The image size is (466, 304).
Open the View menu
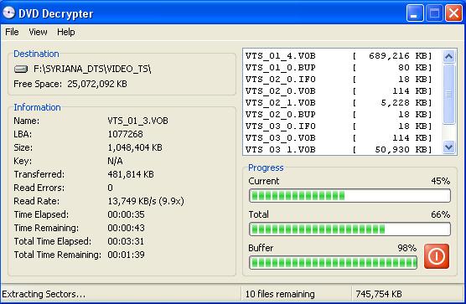[x=38, y=32]
